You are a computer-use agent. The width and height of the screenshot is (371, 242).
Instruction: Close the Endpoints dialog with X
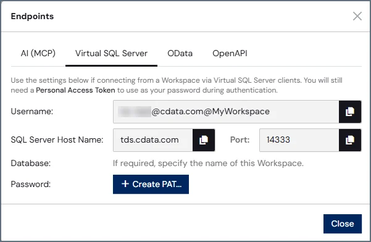click(x=357, y=16)
